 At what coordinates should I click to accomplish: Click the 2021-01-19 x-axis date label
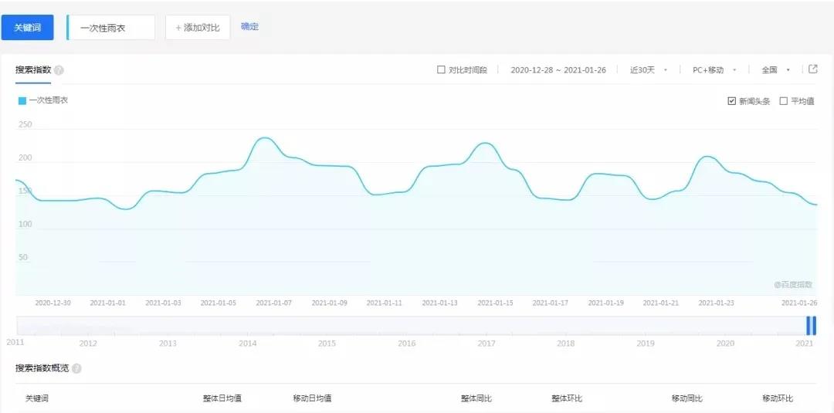coord(606,303)
